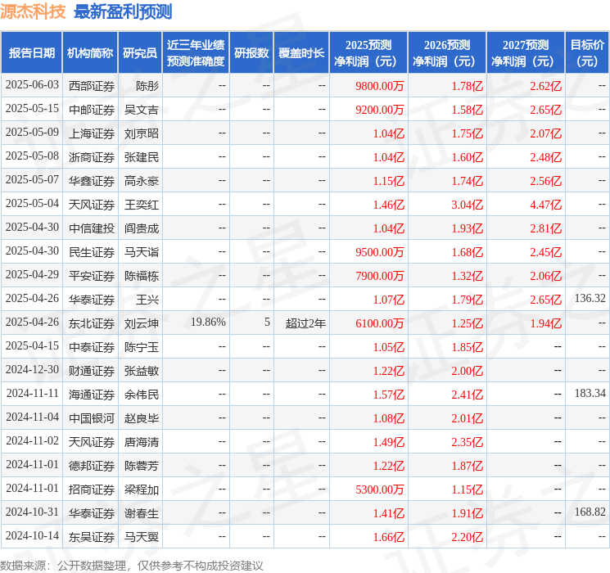
Task: Click the 目标价 column header
Action: click(586, 53)
